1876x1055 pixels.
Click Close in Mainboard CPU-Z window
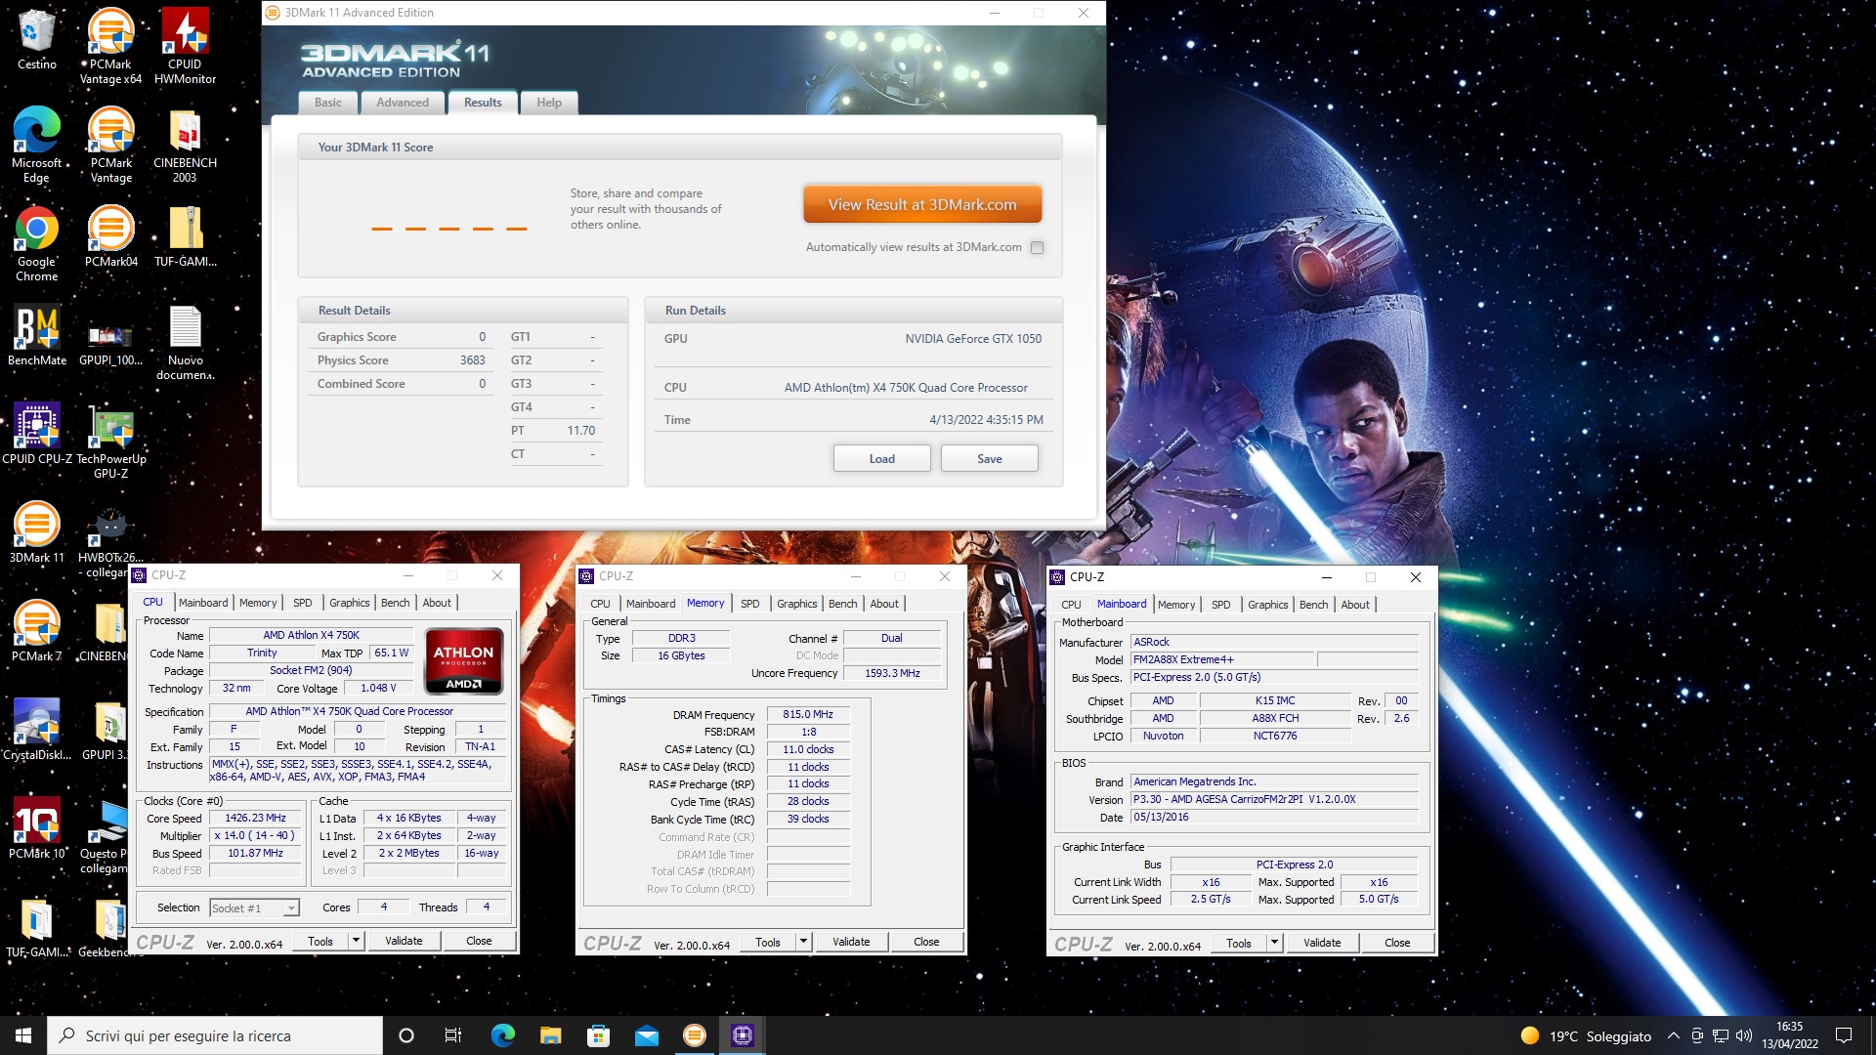point(1397,943)
